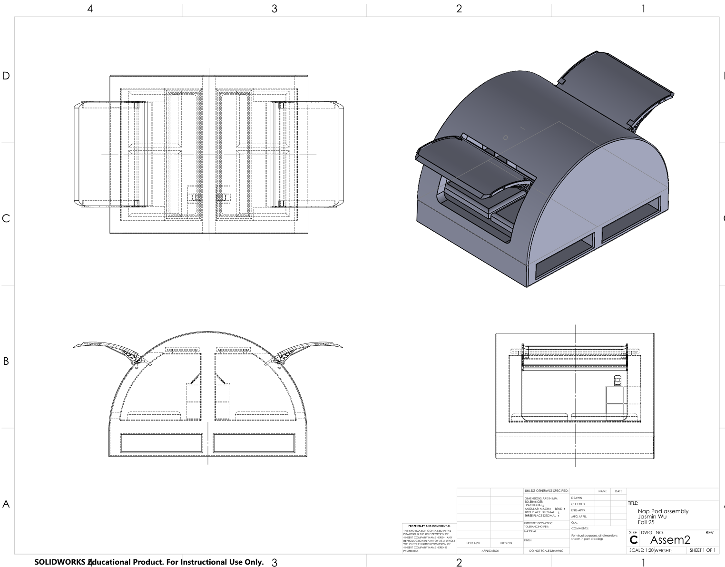
Task: Click the zone letter 'B' on the left border
Action: point(6,361)
